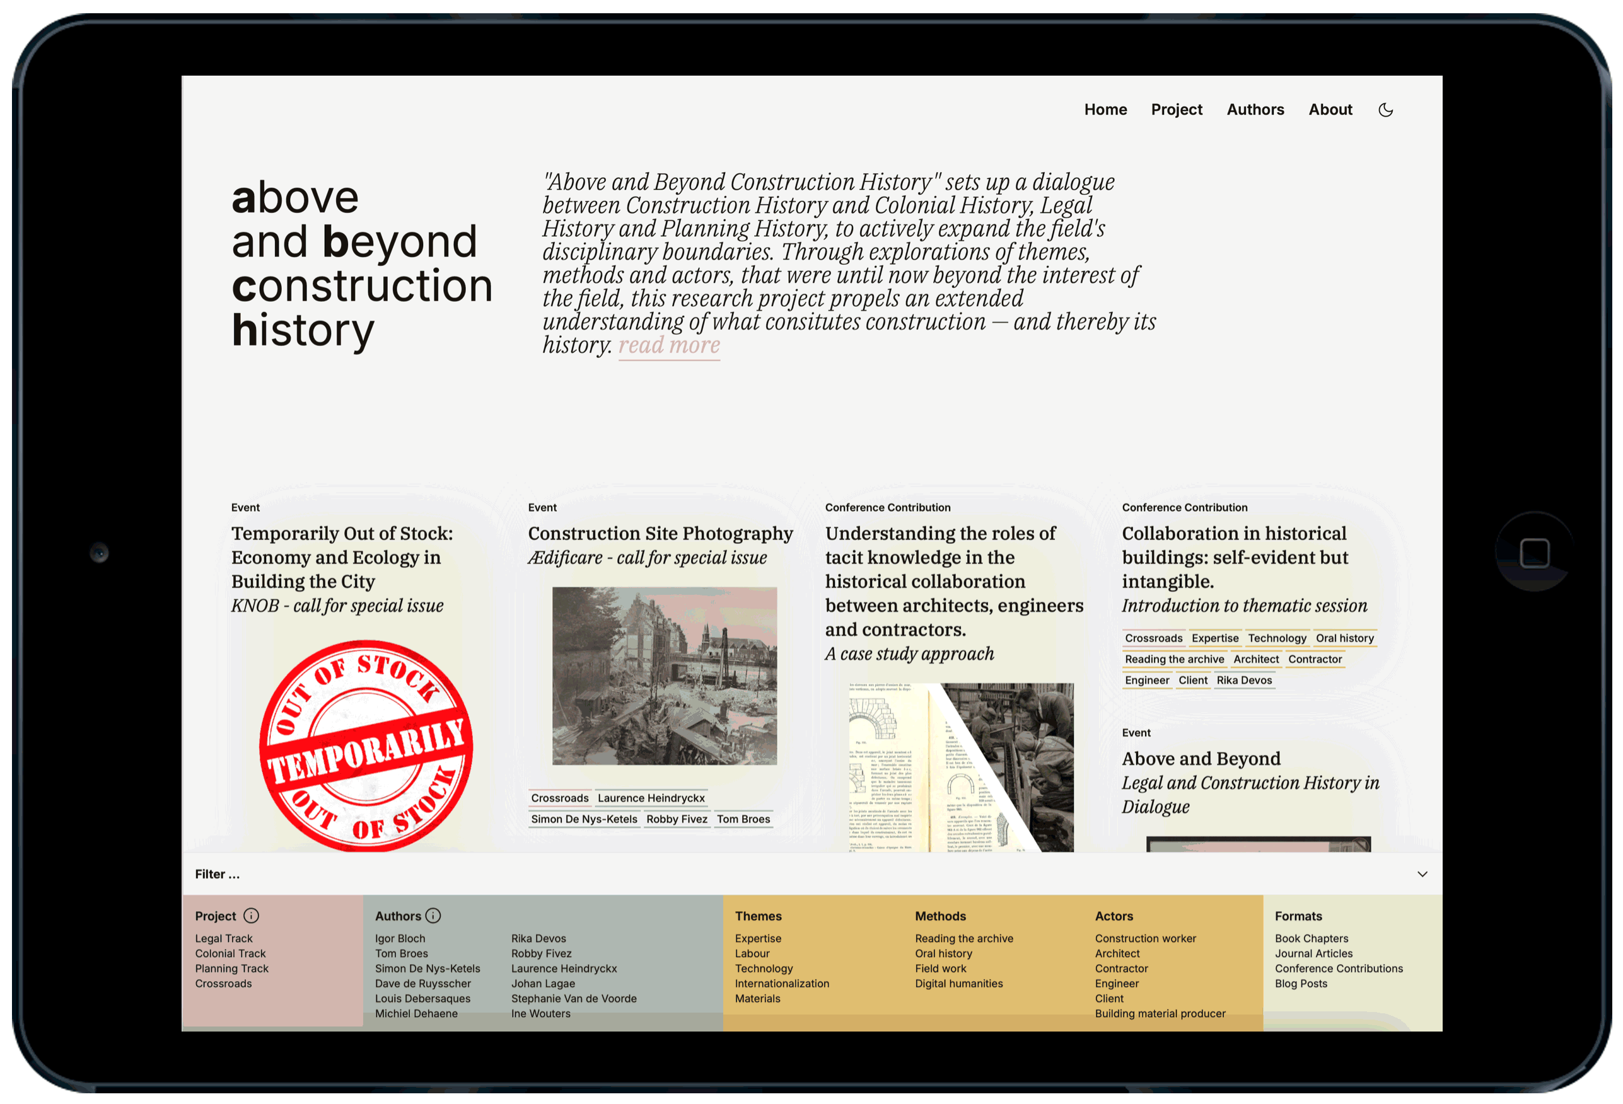
Task: Filter by Digital humanities method
Action: [959, 983]
